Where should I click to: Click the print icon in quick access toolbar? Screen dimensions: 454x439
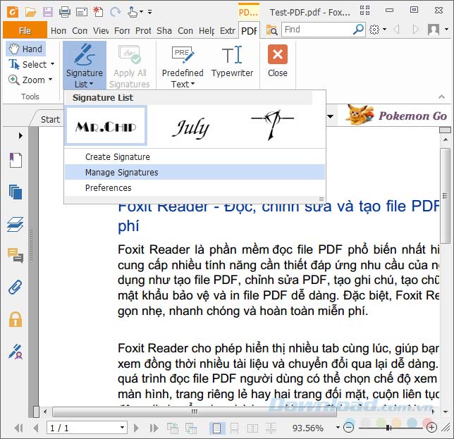pyautogui.click(x=65, y=11)
